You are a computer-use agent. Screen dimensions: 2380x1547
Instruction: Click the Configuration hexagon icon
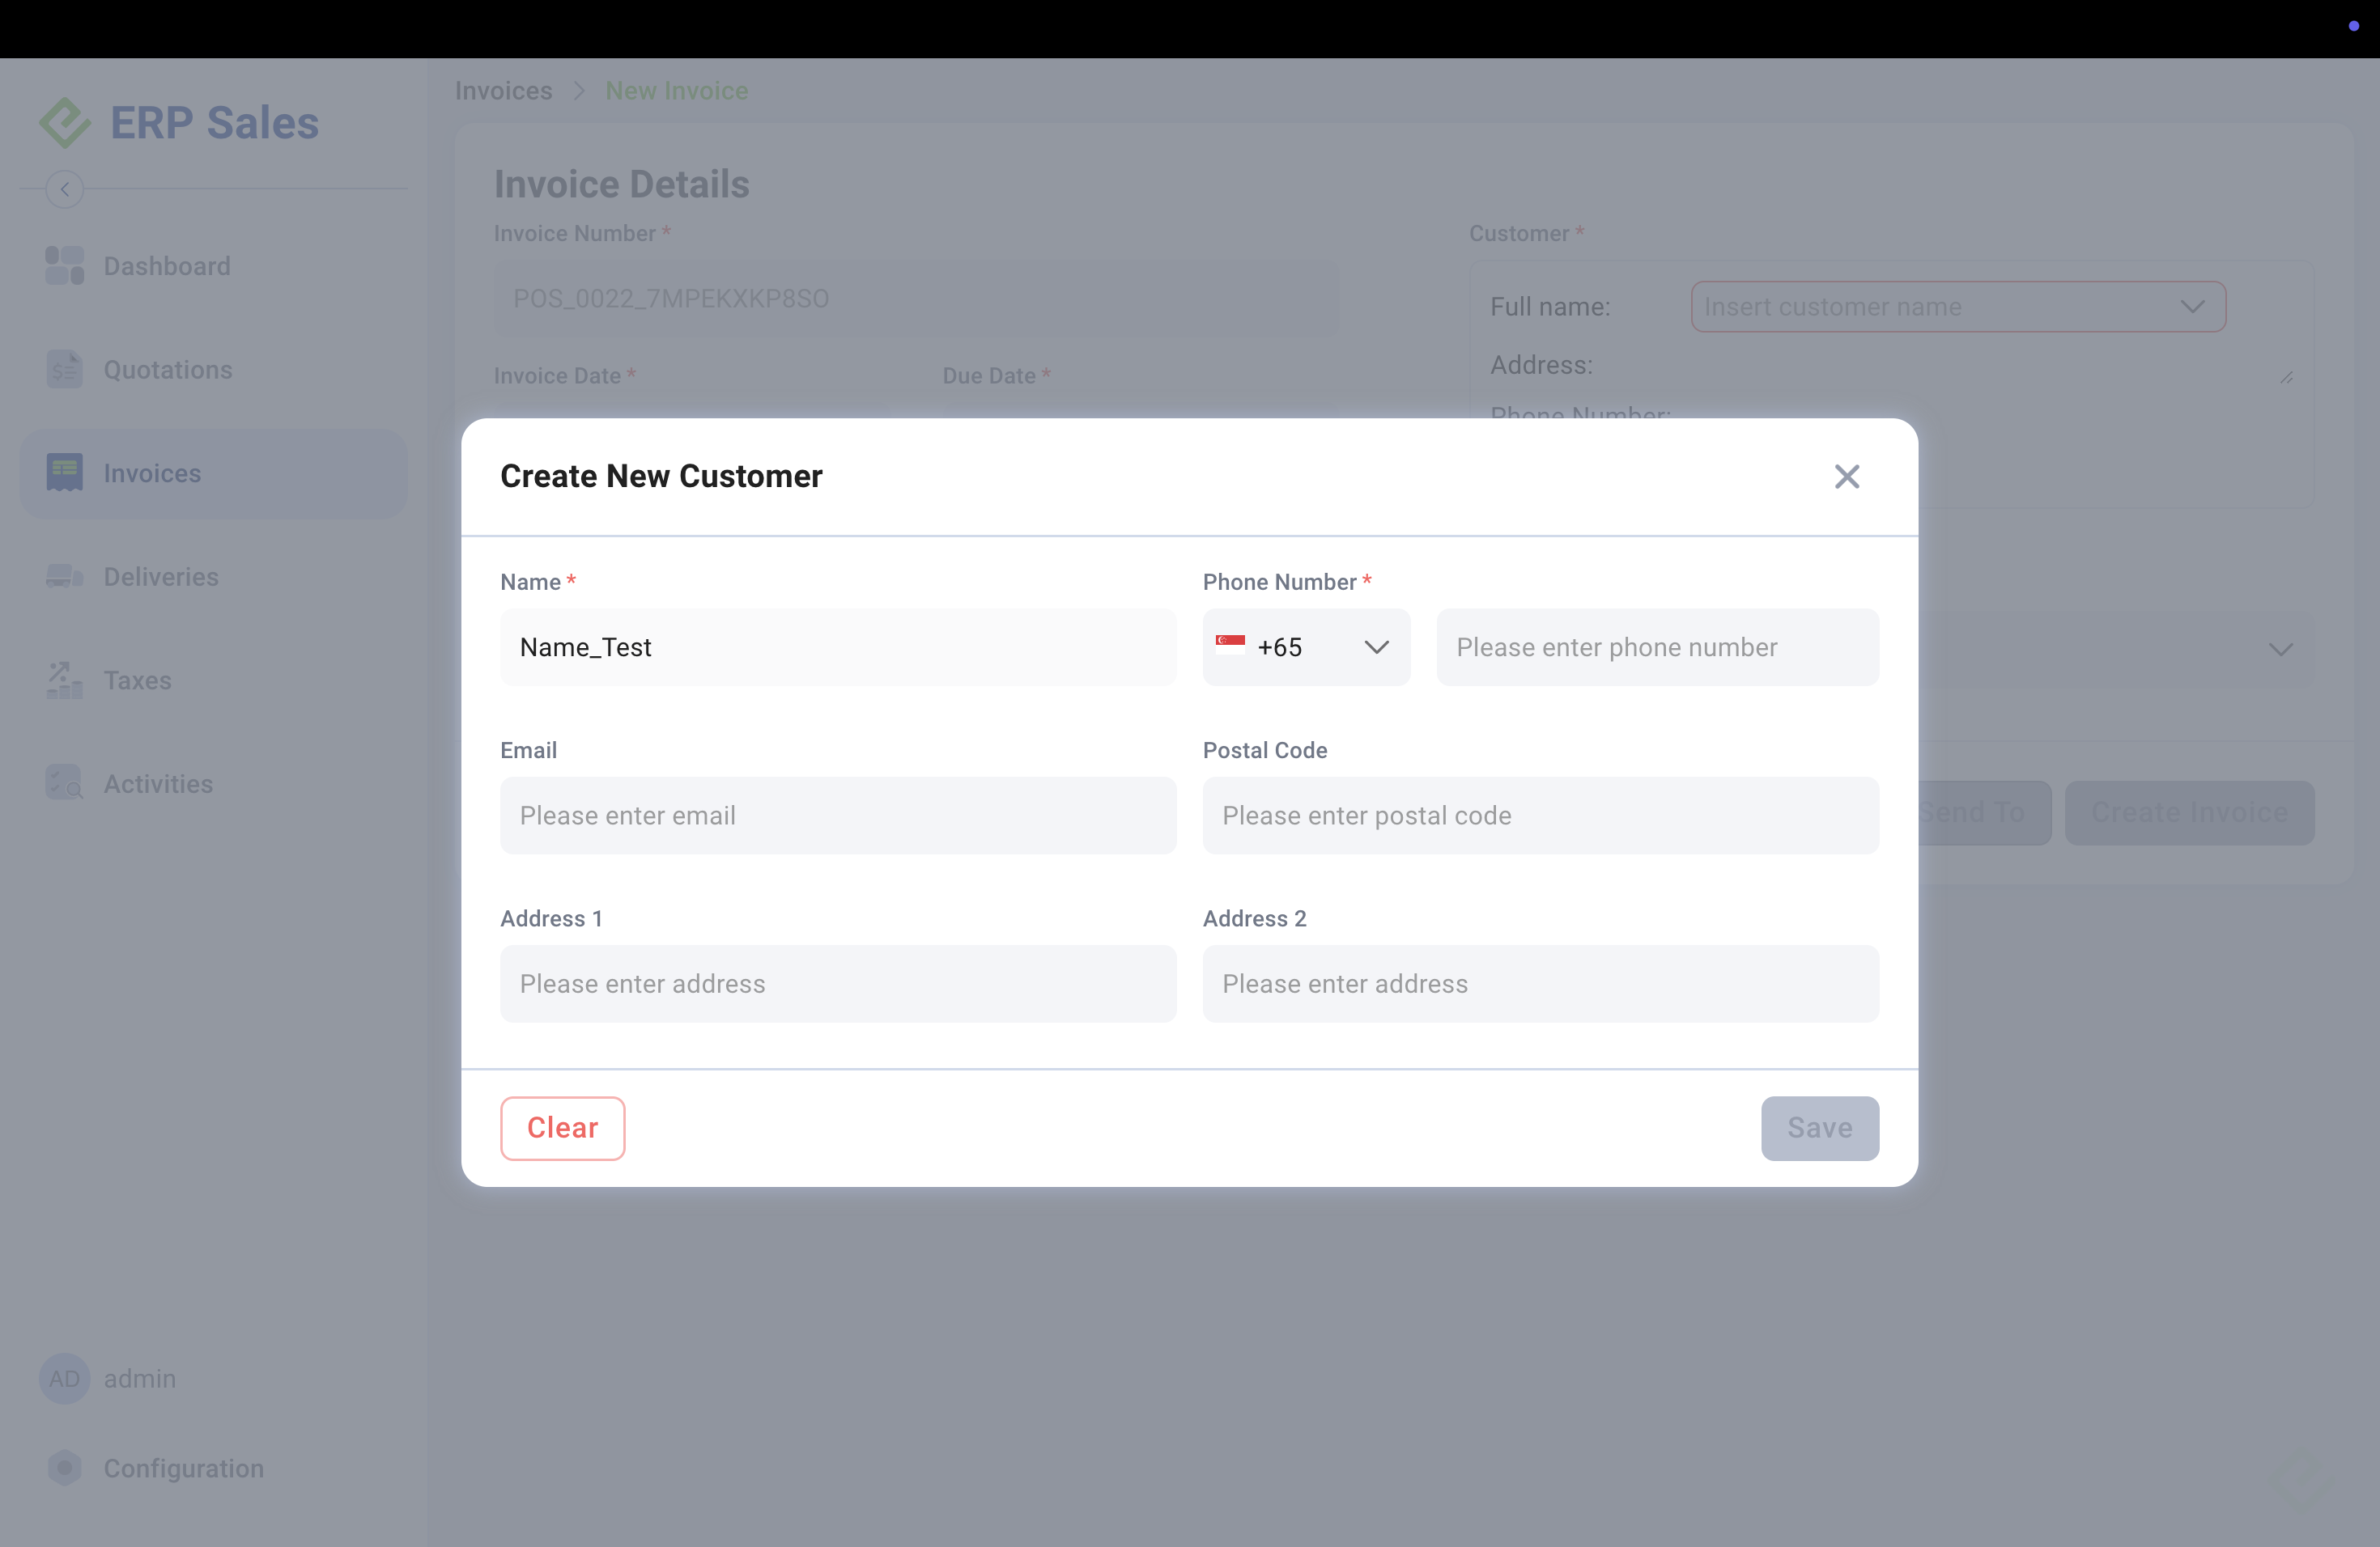[x=64, y=1467]
